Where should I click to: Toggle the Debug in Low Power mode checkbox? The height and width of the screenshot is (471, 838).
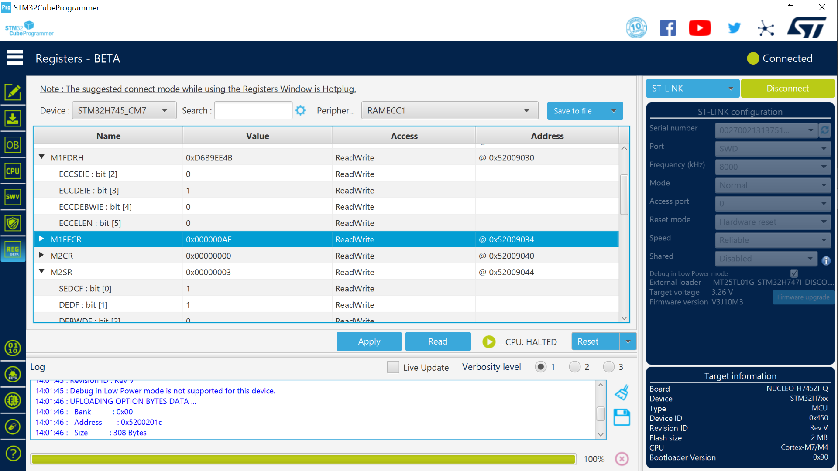[794, 273]
